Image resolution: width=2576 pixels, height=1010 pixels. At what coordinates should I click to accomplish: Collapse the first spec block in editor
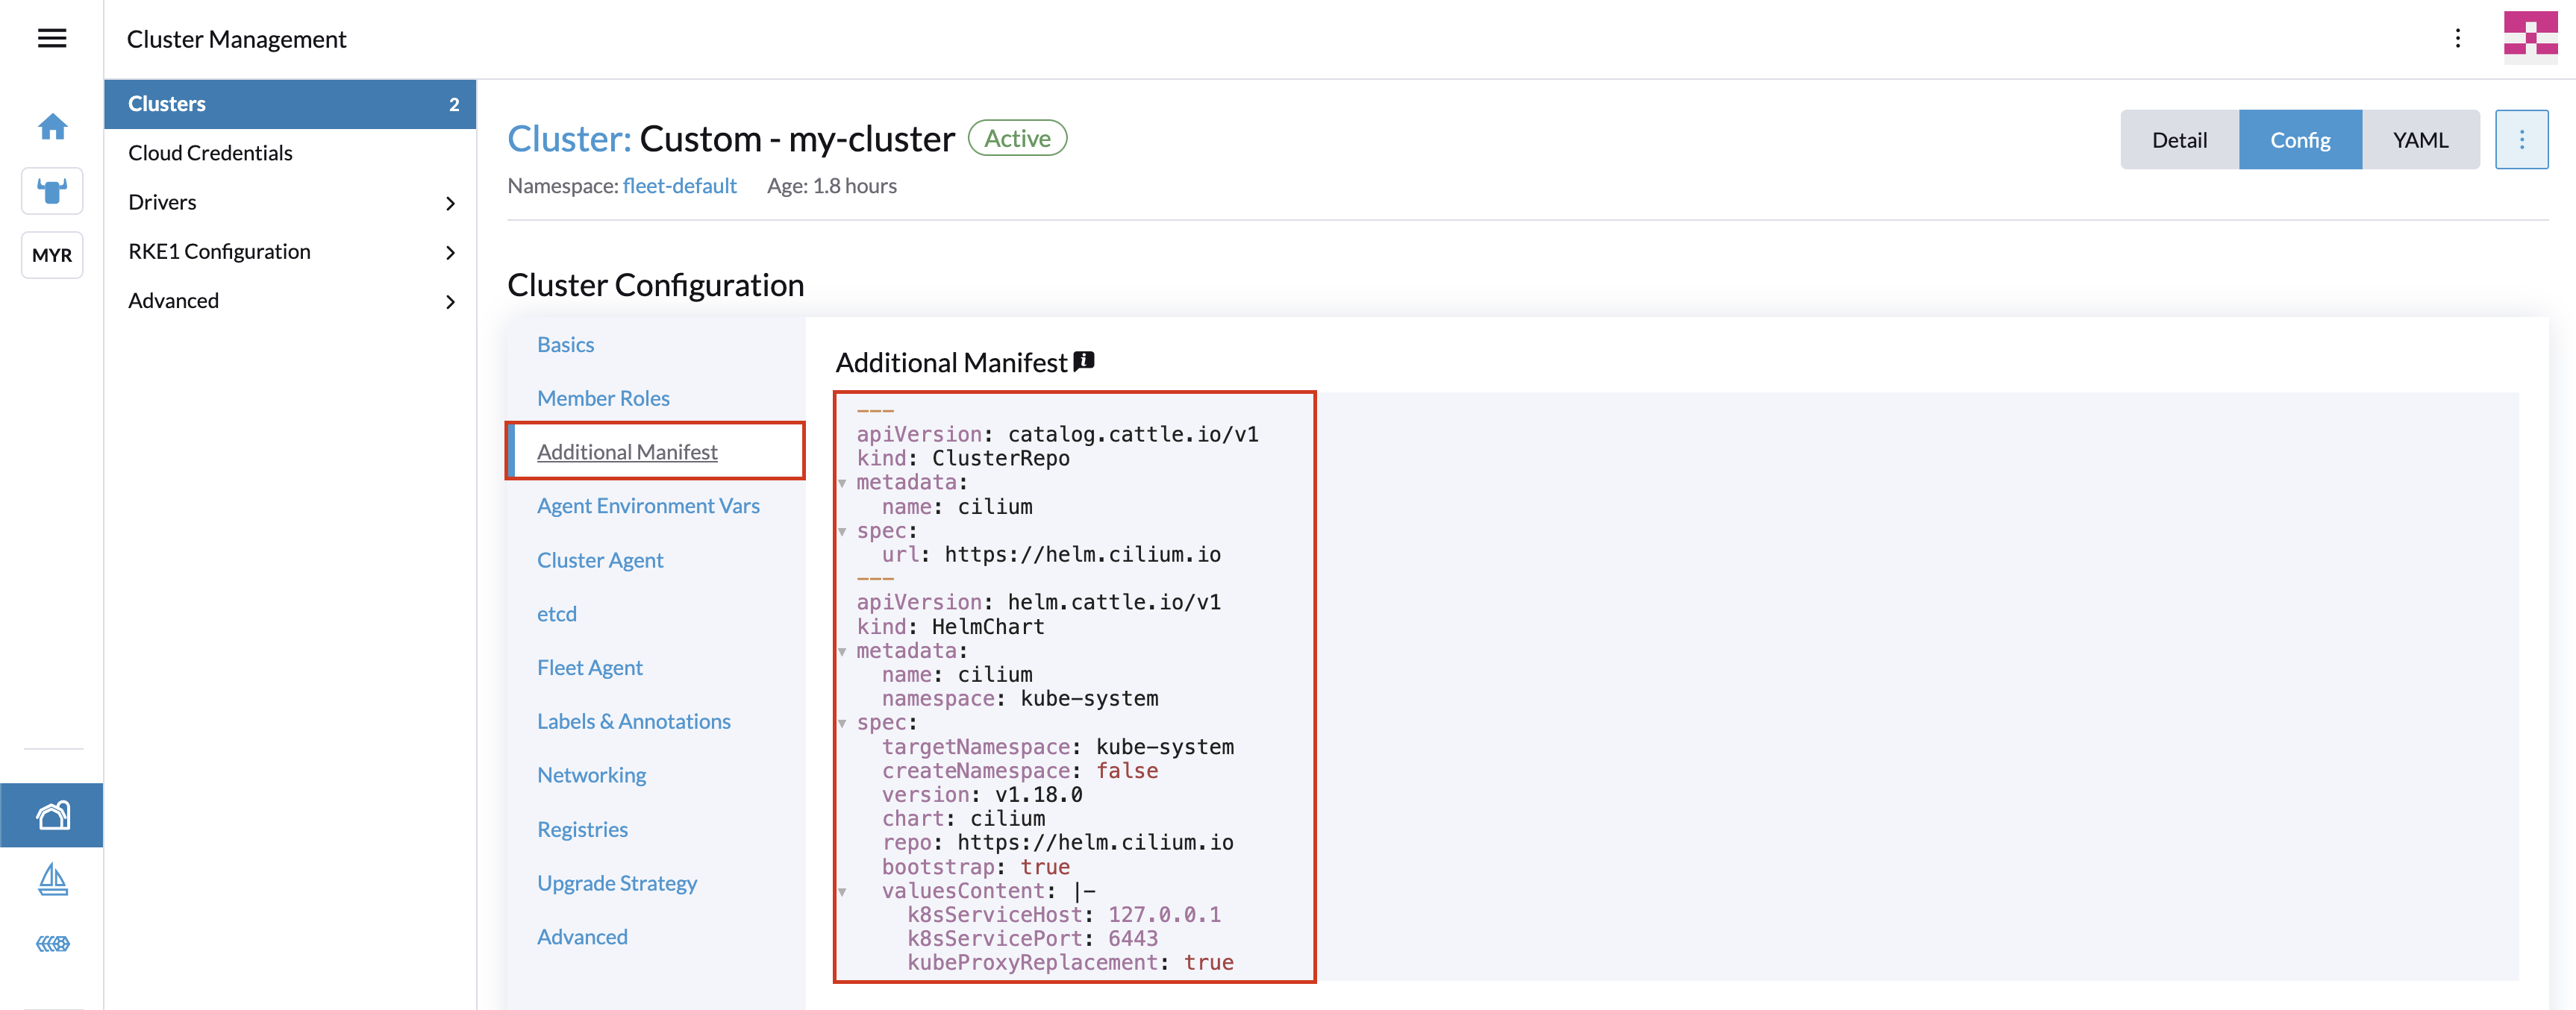(842, 531)
